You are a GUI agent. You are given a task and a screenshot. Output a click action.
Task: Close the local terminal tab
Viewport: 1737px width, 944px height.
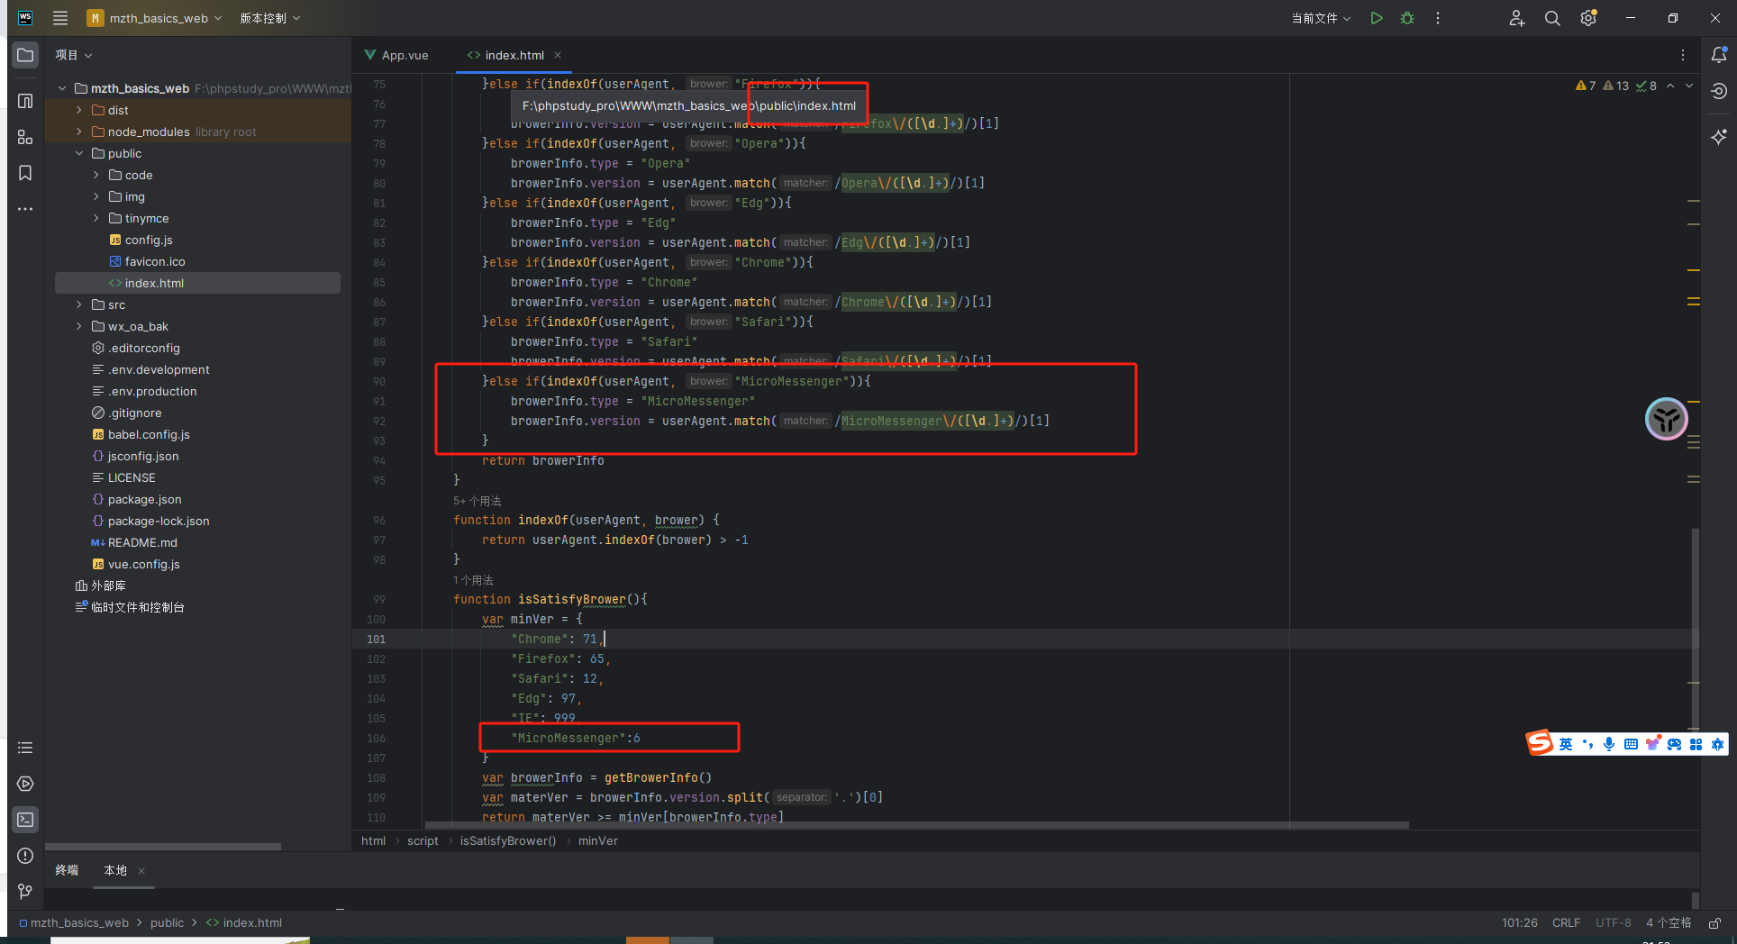[x=141, y=871]
